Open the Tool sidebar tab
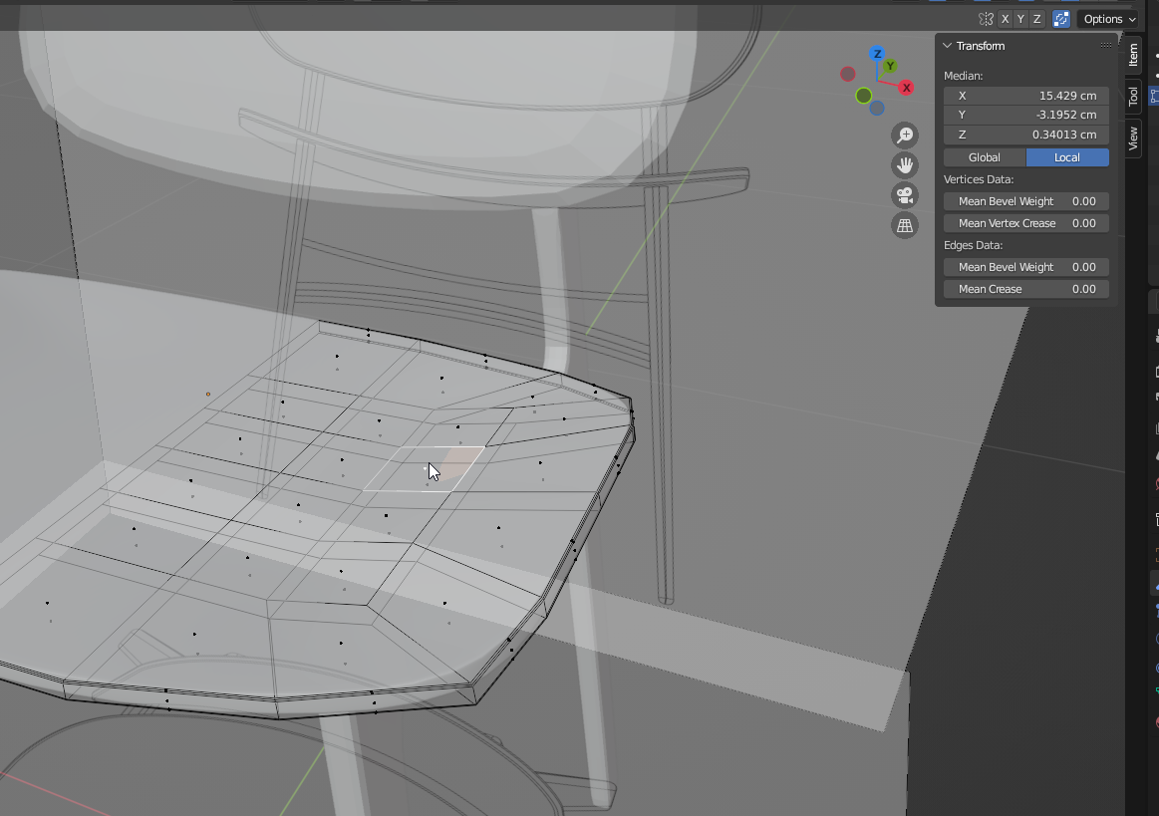Image resolution: width=1159 pixels, height=816 pixels. pyautogui.click(x=1134, y=96)
